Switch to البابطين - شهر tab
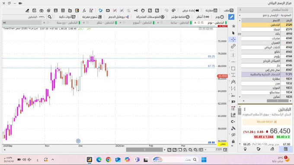The height and width of the screenshot is (165, 294). pos(107,23)
